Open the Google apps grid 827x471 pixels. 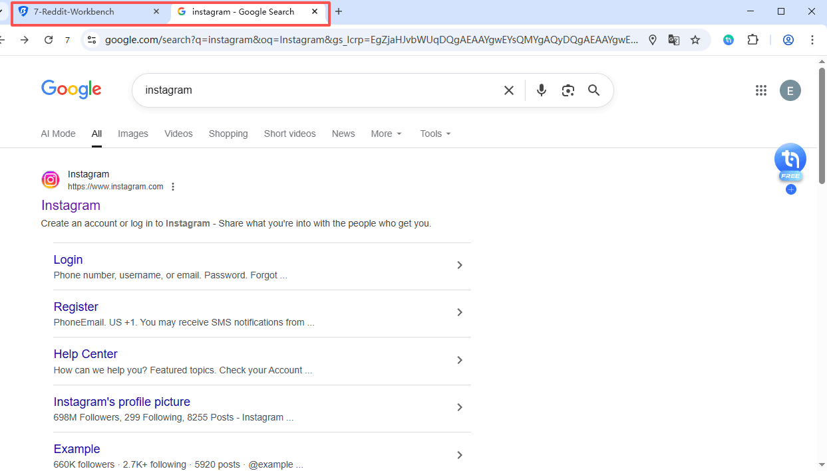pyautogui.click(x=761, y=90)
